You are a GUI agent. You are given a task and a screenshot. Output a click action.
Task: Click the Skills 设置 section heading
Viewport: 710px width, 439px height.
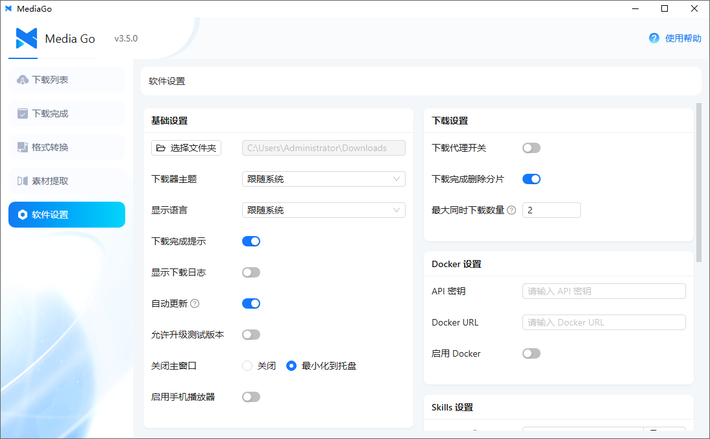452,407
